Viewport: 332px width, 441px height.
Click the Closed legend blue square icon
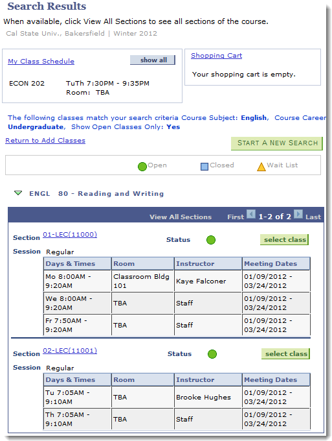tap(205, 167)
